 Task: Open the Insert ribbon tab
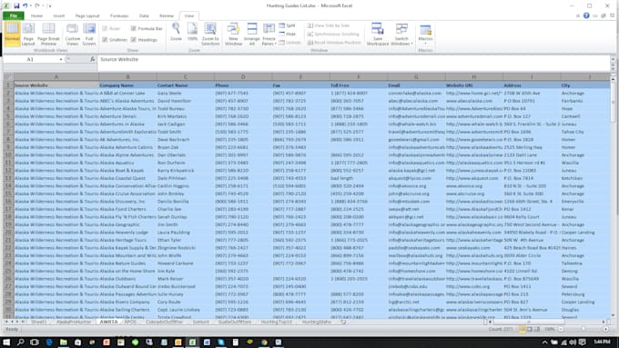59,15
